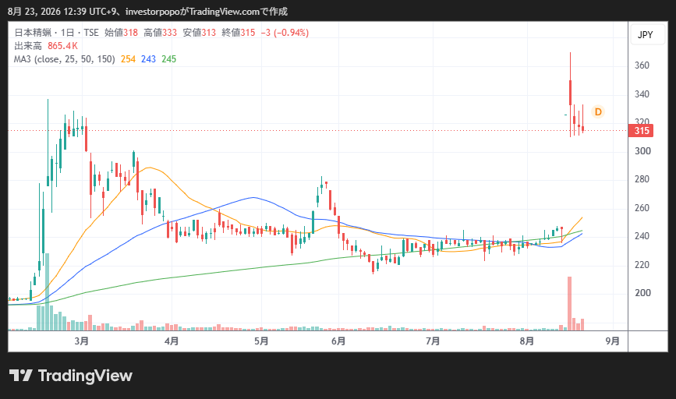Click the orange D dividend marker
This screenshot has height=399, width=676.
tap(598, 112)
